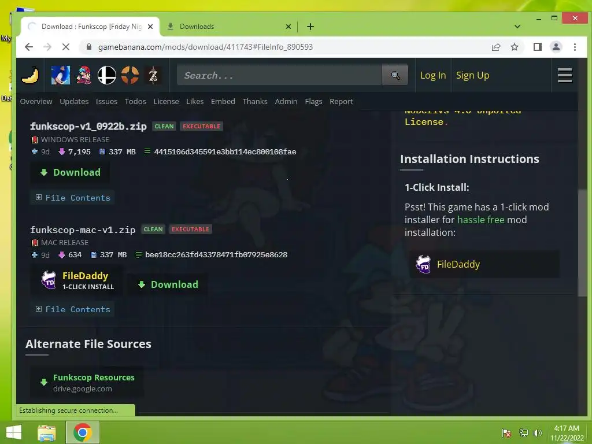Click the Sign Up link

(473, 75)
